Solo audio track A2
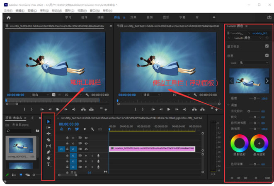This screenshot has height=186, width=274. (x=92, y=161)
